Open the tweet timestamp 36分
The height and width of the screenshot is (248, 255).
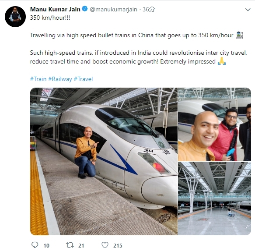[x=149, y=9]
